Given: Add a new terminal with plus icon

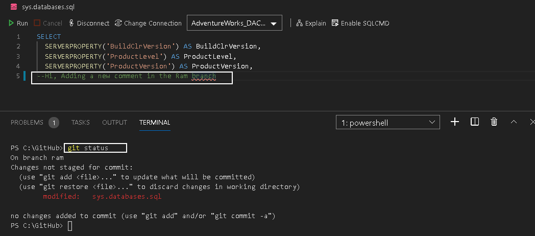Looking at the screenshot, I should 455,122.
